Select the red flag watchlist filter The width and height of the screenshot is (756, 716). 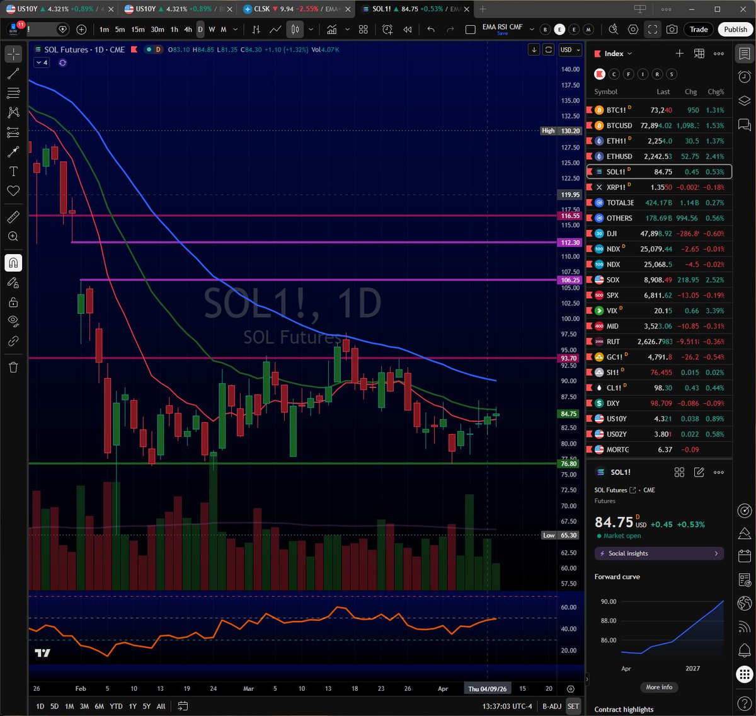(600, 74)
